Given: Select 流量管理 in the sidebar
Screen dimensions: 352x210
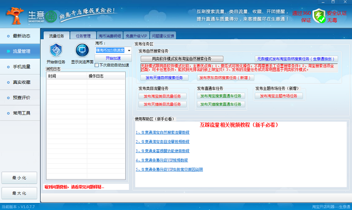Looking at the screenshot, I should 20,51.
